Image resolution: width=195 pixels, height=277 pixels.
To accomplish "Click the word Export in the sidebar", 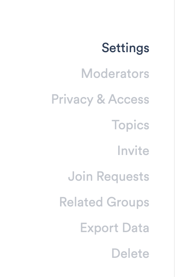I will [x=99, y=228].
